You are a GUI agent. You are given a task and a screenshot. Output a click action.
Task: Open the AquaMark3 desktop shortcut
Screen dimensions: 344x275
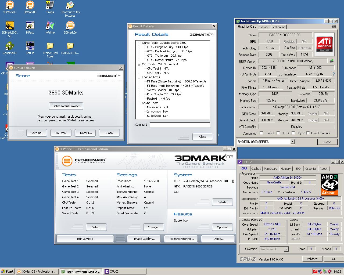click(10, 46)
